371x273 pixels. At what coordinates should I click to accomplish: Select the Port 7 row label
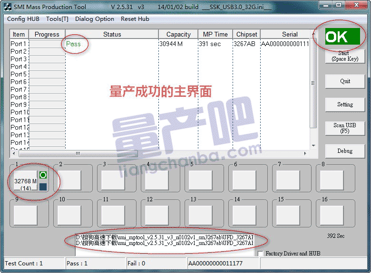tap(18, 90)
